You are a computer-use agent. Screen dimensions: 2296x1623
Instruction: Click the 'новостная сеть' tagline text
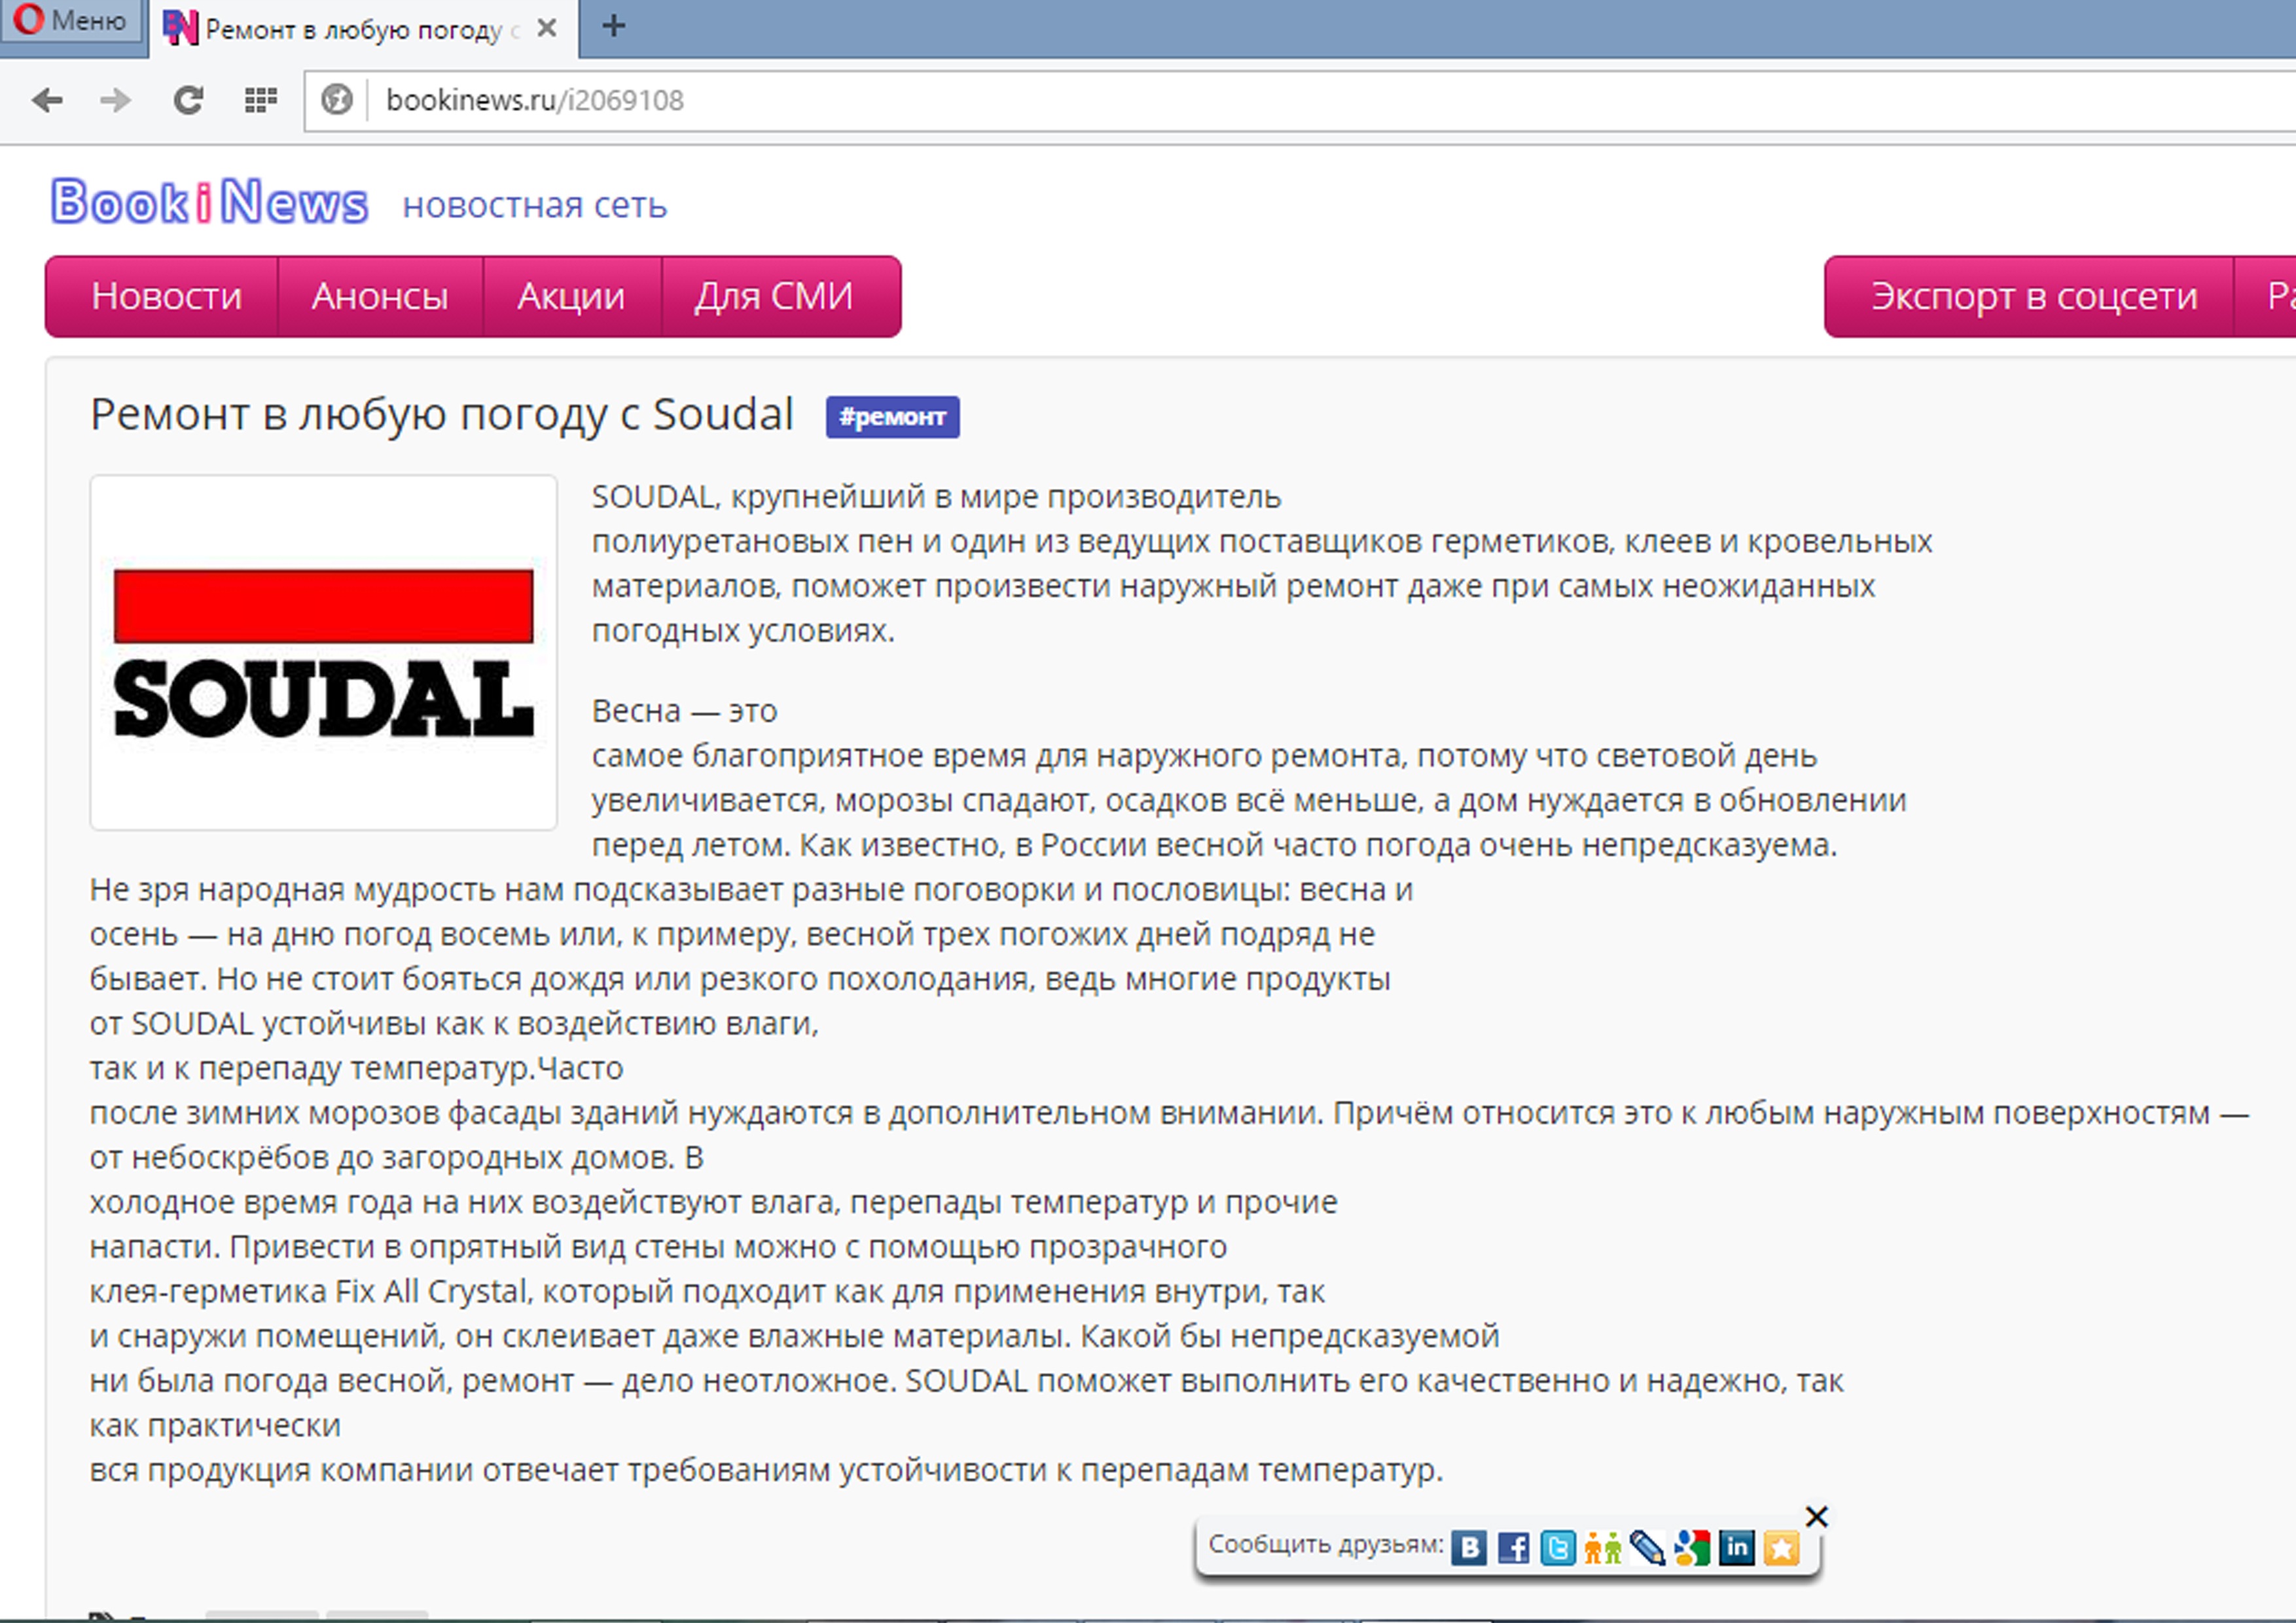coord(535,205)
